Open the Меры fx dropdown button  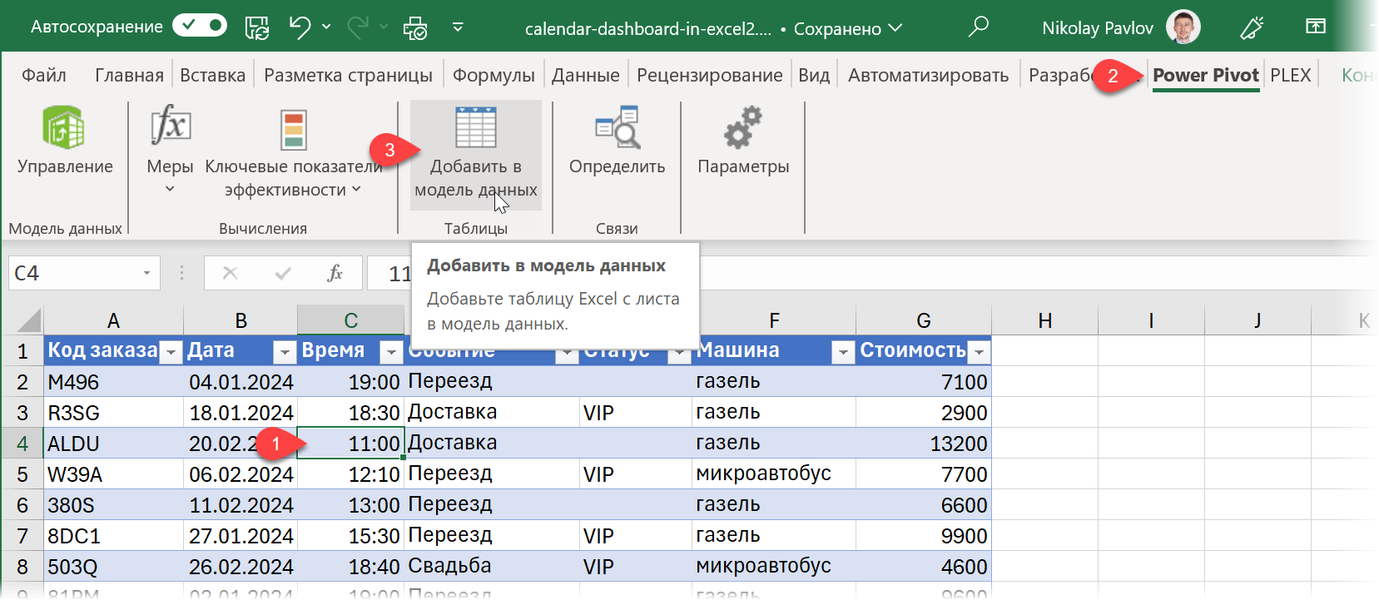click(x=170, y=150)
